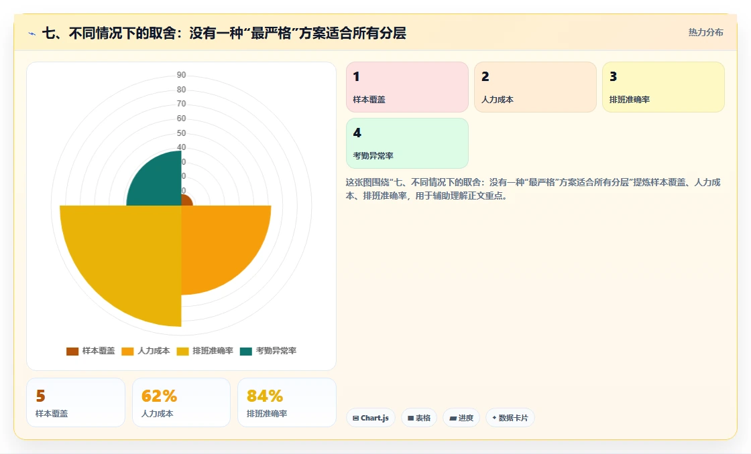
Task: Click the yellow 排班准确率 legend color box
Action: coord(182,351)
